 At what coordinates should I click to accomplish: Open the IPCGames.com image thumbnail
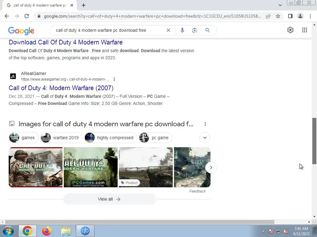coord(91,167)
